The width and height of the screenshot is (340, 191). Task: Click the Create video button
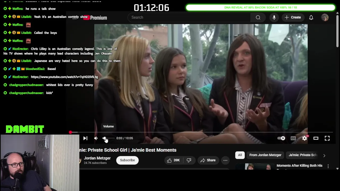click(x=293, y=18)
